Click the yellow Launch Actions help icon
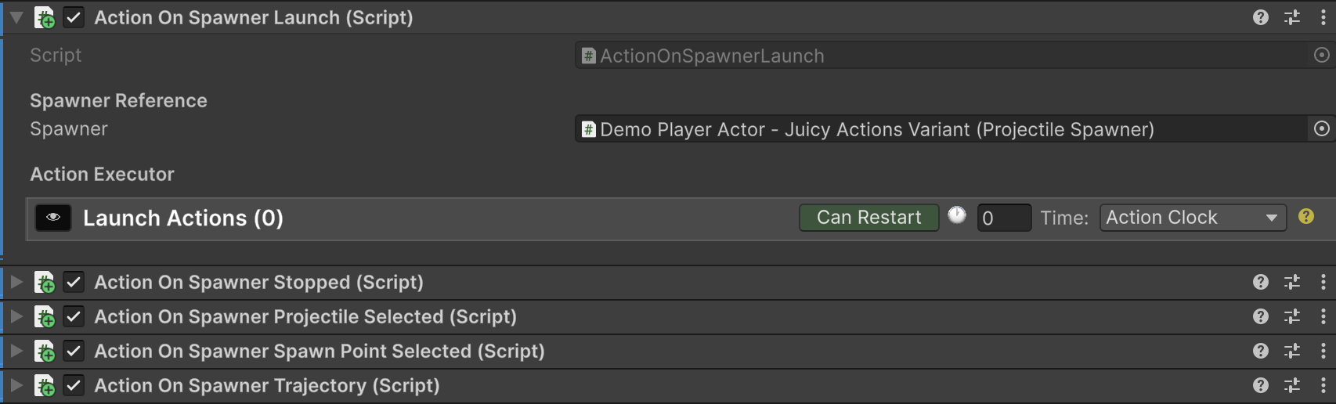 pyautogui.click(x=1306, y=217)
